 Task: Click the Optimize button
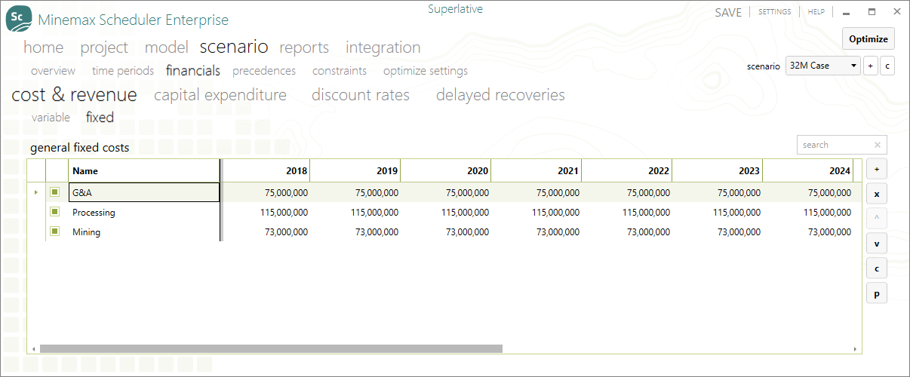868,39
